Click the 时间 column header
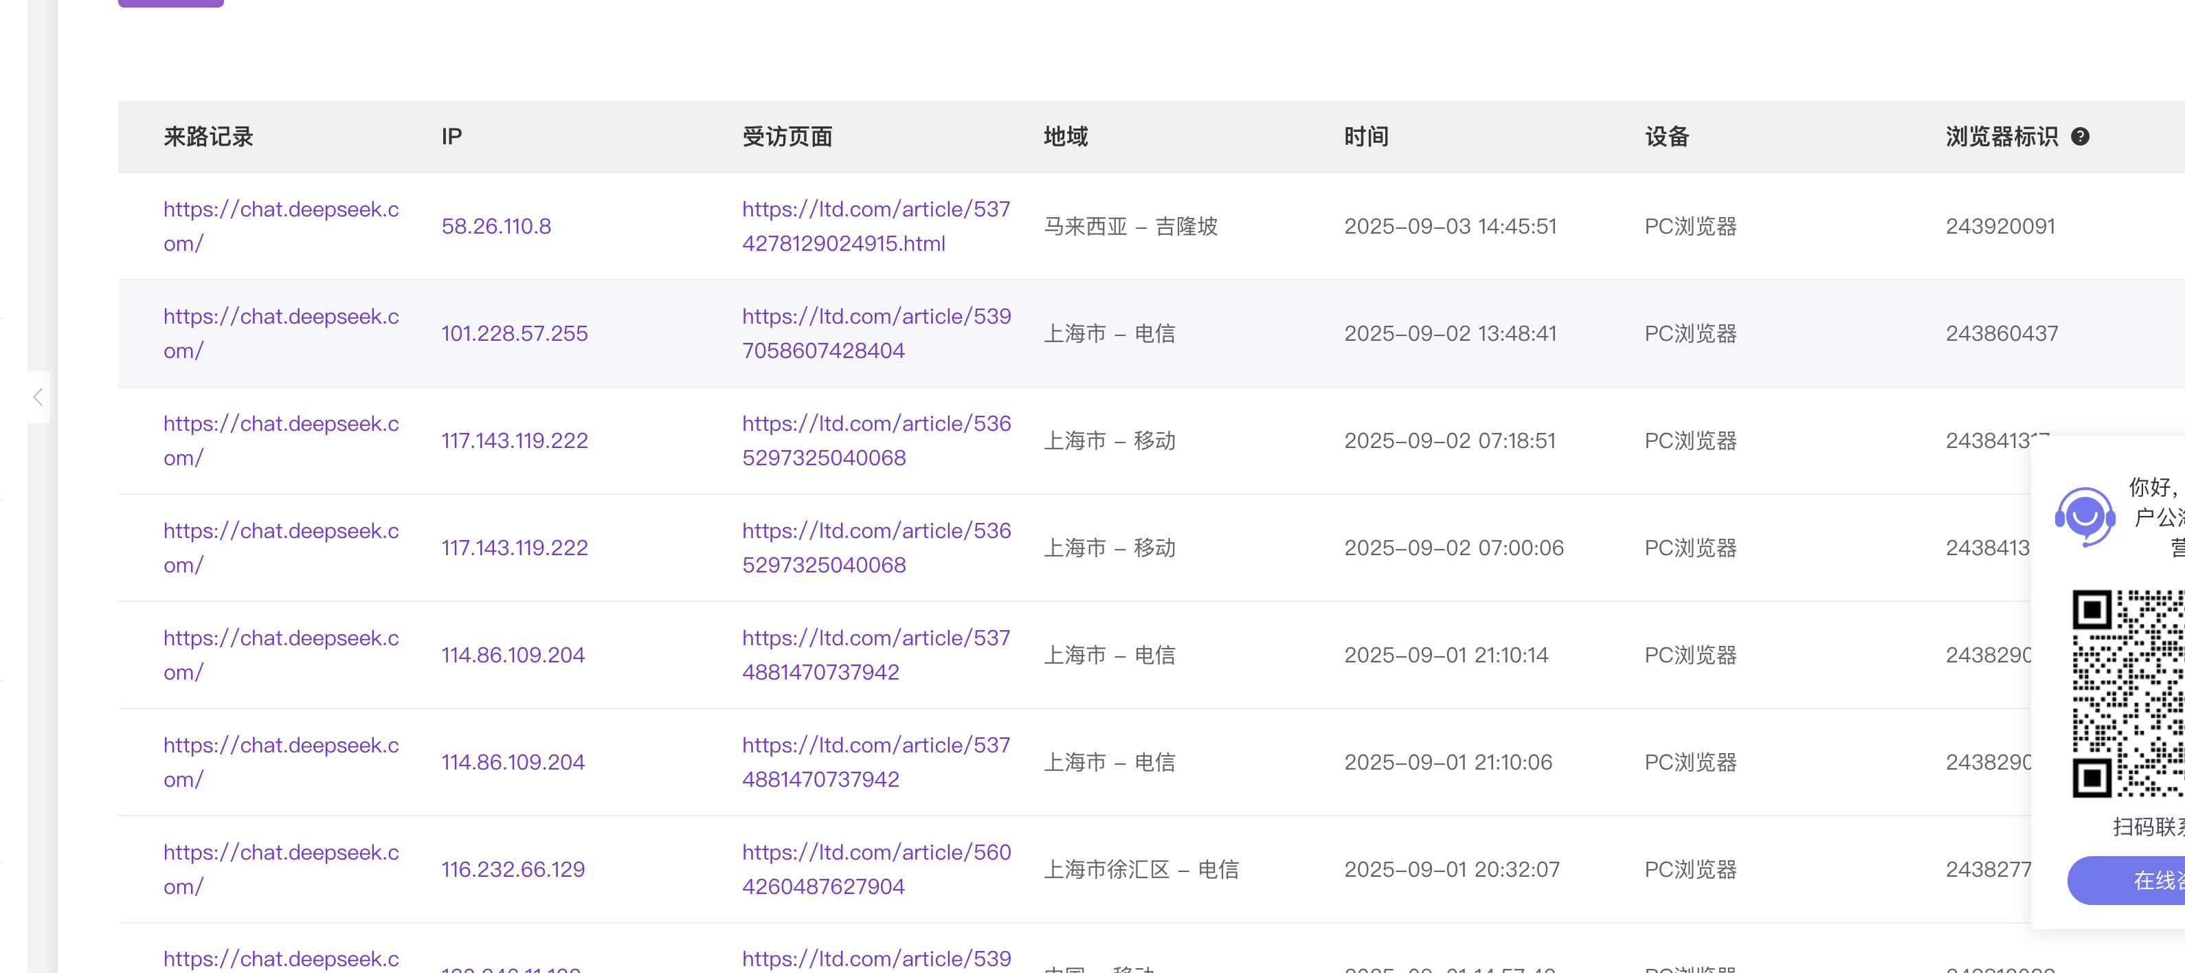2185x973 pixels. (x=1366, y=137)
